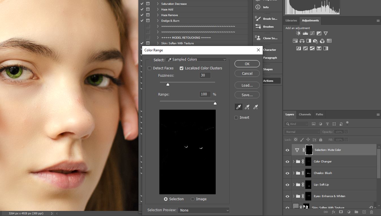Add a Brightness/Contrast adjustment
This screenshot has width=381, height=216.
(298, 33)
